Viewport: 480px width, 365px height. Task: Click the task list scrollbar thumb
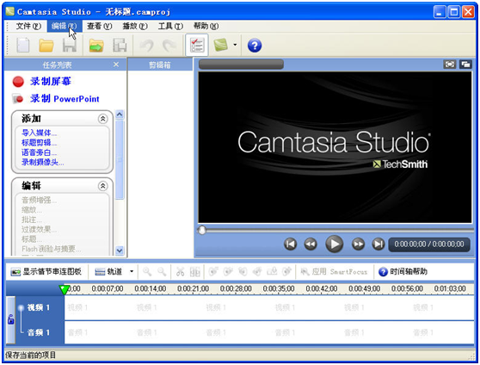120,159
